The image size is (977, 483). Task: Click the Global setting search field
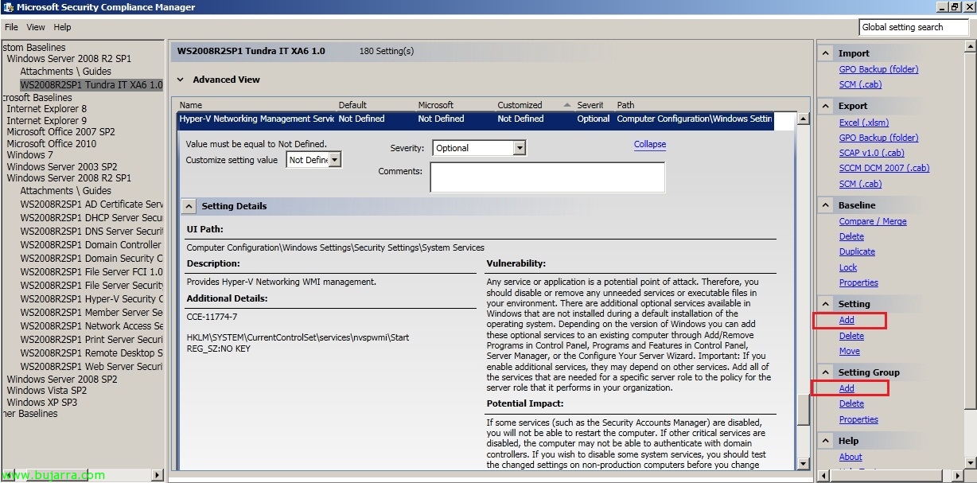[x=914, y=27]
